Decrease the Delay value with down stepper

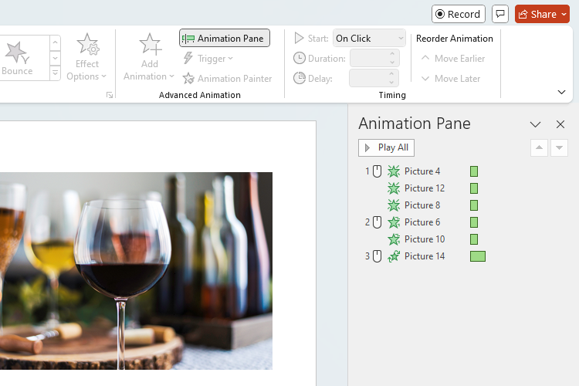pos(392,83)
